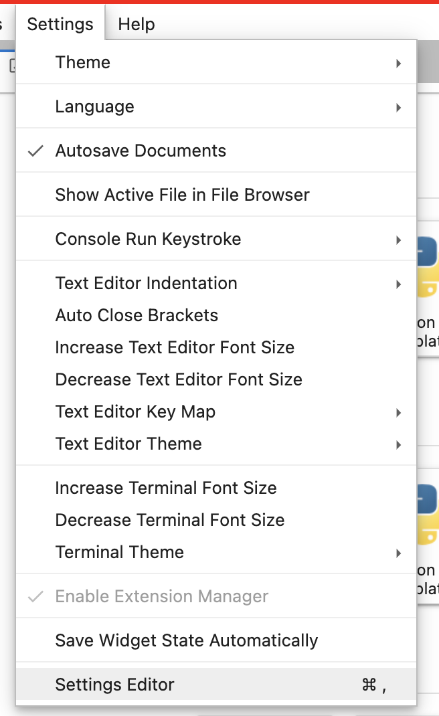Image resolution: width=439 pixels, height=716 pixels.
Task: Open the Help menu
Action: tap(136, 23)
